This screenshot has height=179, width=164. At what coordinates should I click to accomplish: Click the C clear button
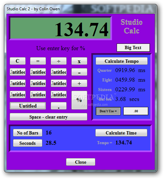point(18,61)
